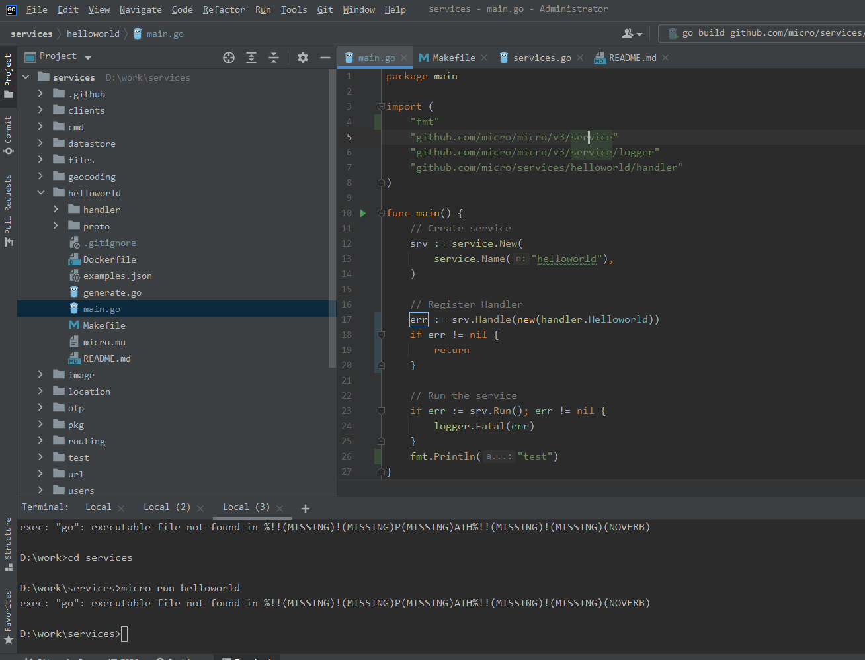Open Project panel settings gear
865x660 pixels.
coord(303,58)
